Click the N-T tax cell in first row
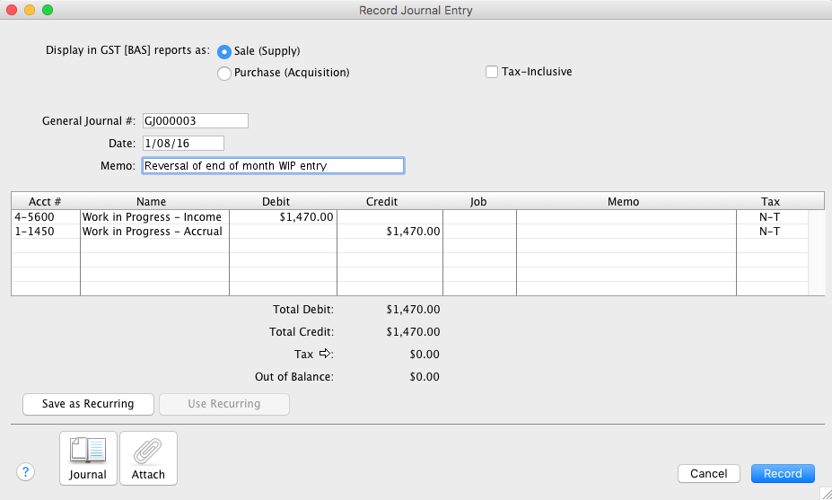This screenshot has width=832, height=500. click(x=769, y=217)
